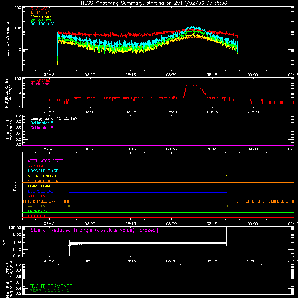Click the FRONTS OFF flag label
The image size is (298, 298).
(39, 211)
